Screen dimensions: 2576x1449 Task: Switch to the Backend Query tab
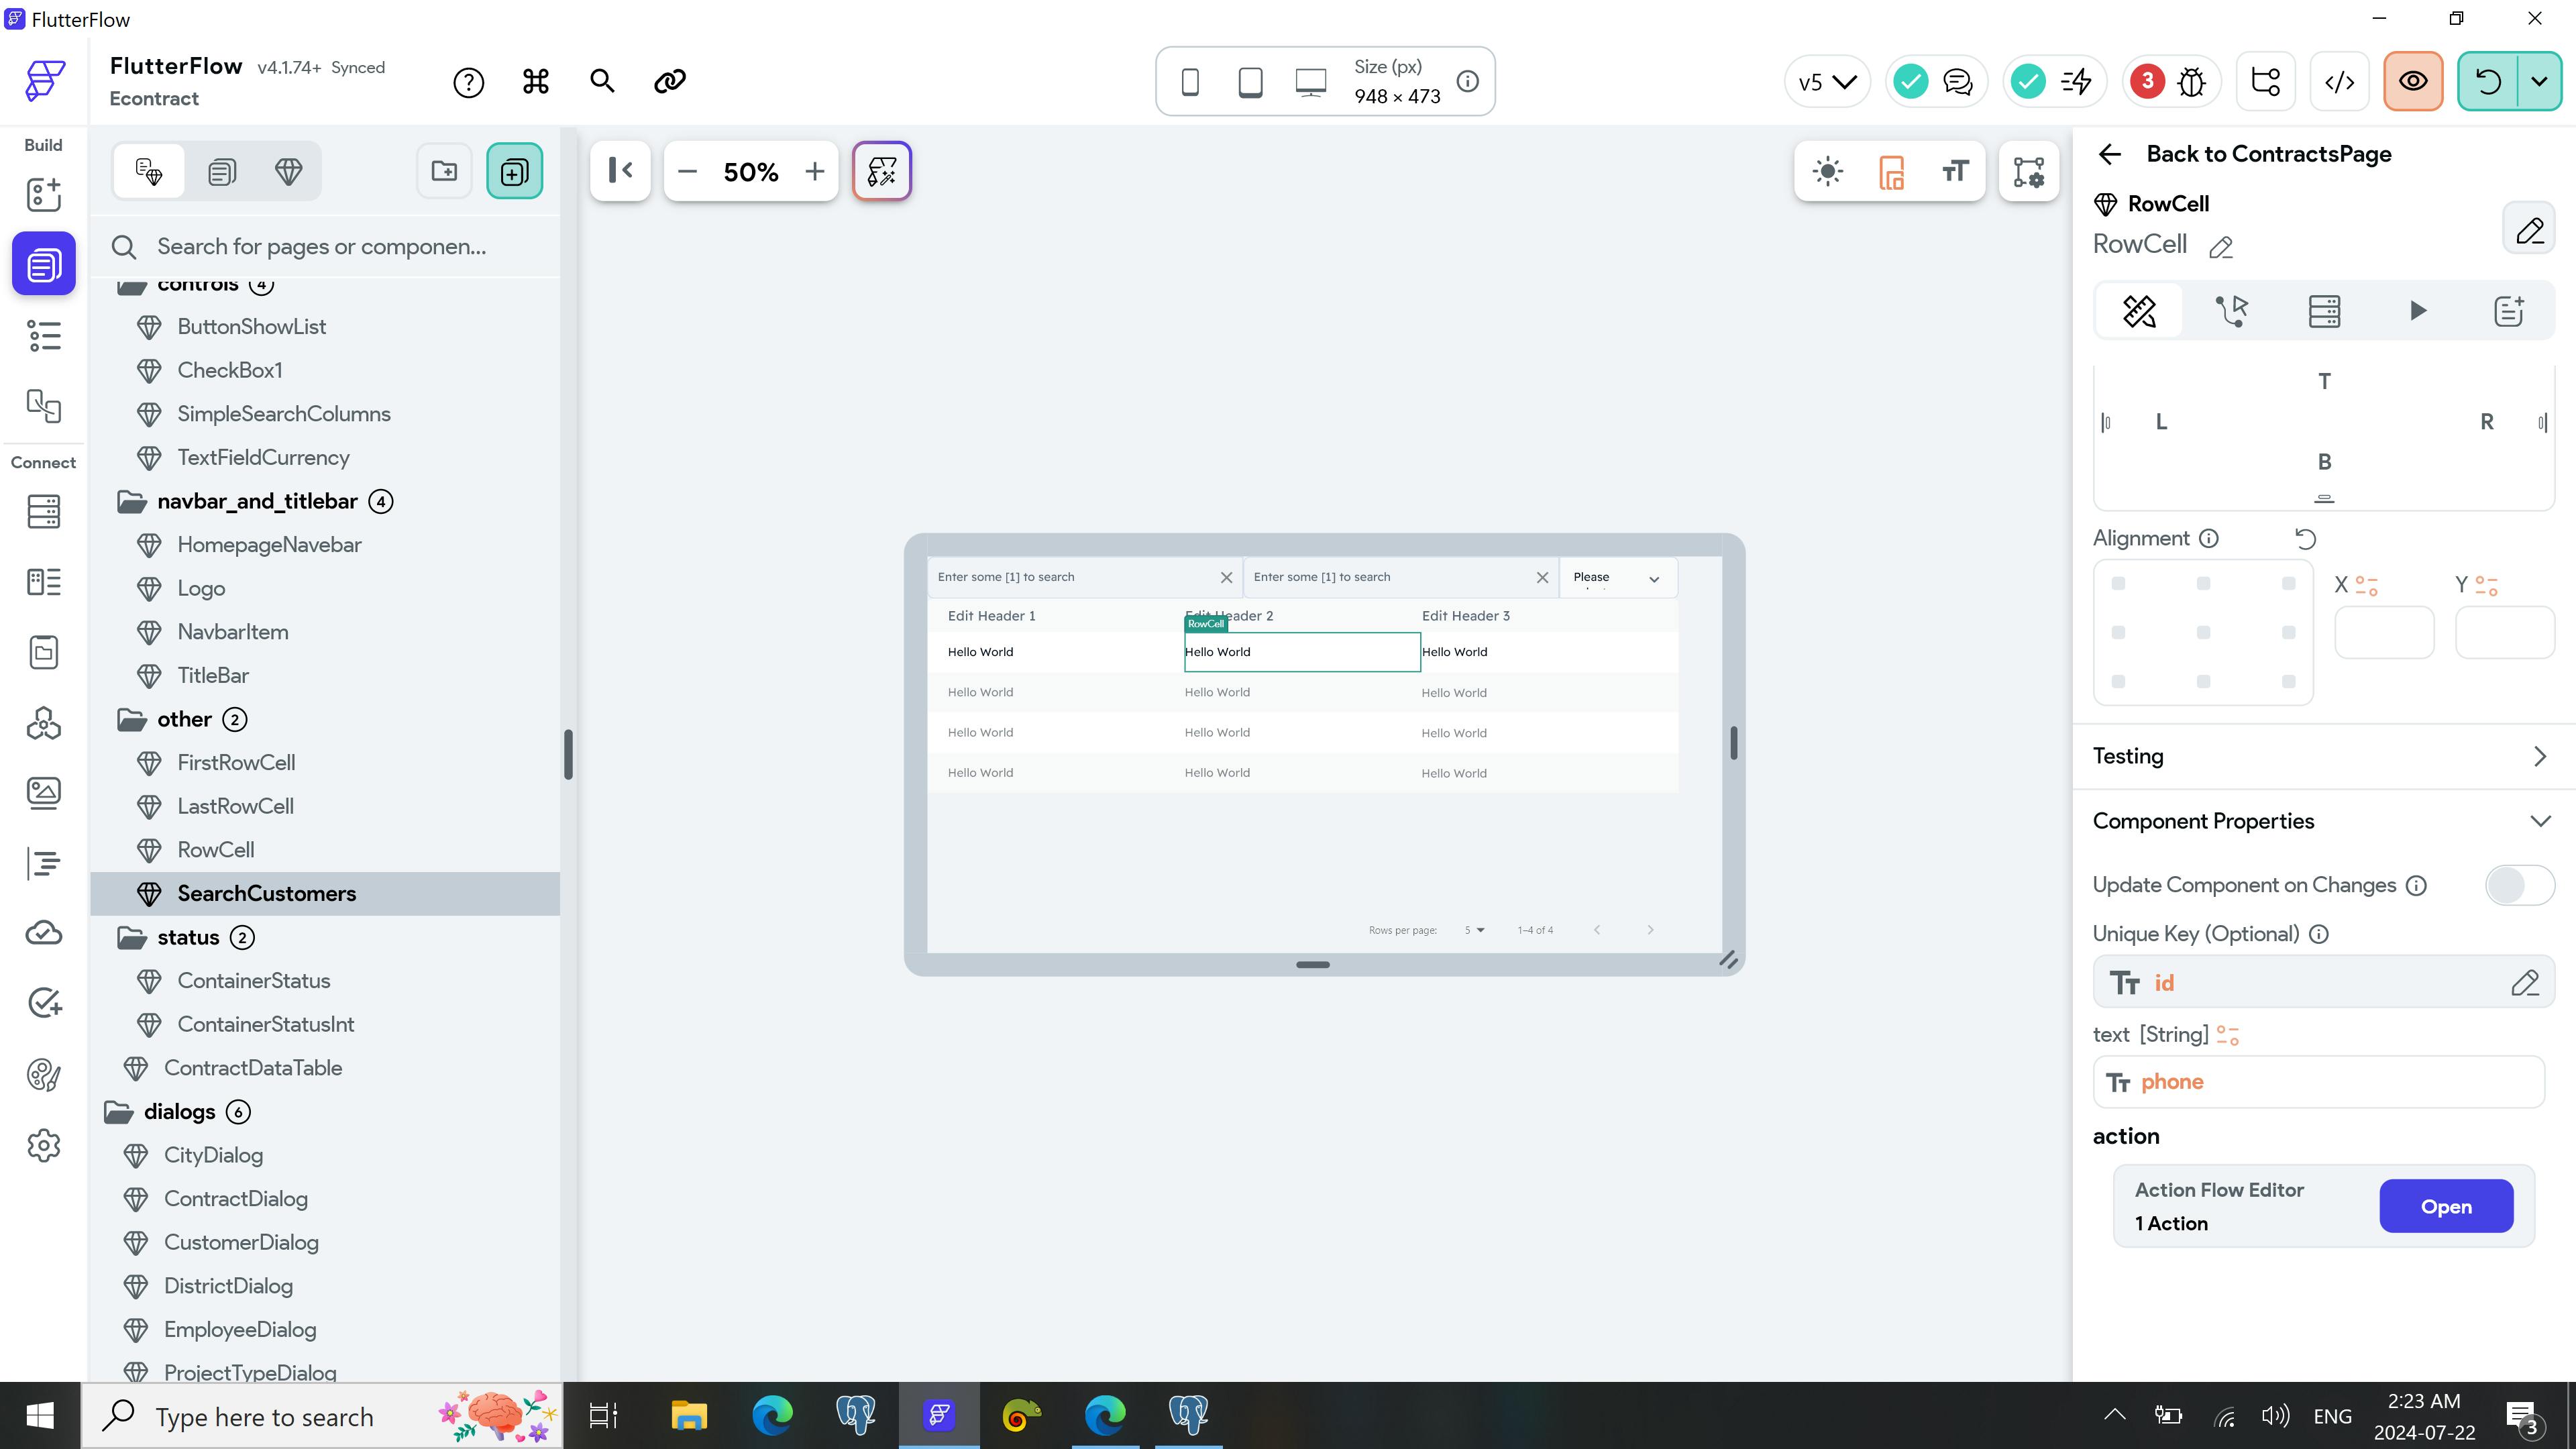(x=2323, y=311)
